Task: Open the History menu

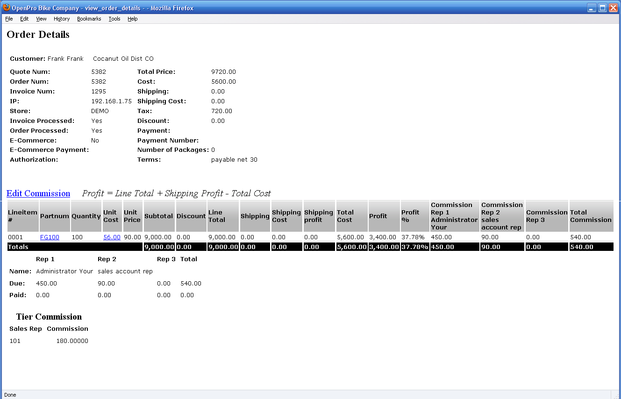Action: 62,19
